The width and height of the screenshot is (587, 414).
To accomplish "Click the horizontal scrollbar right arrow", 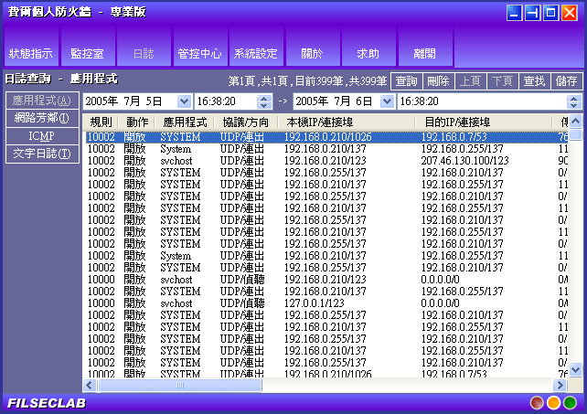I will [560, 386].
